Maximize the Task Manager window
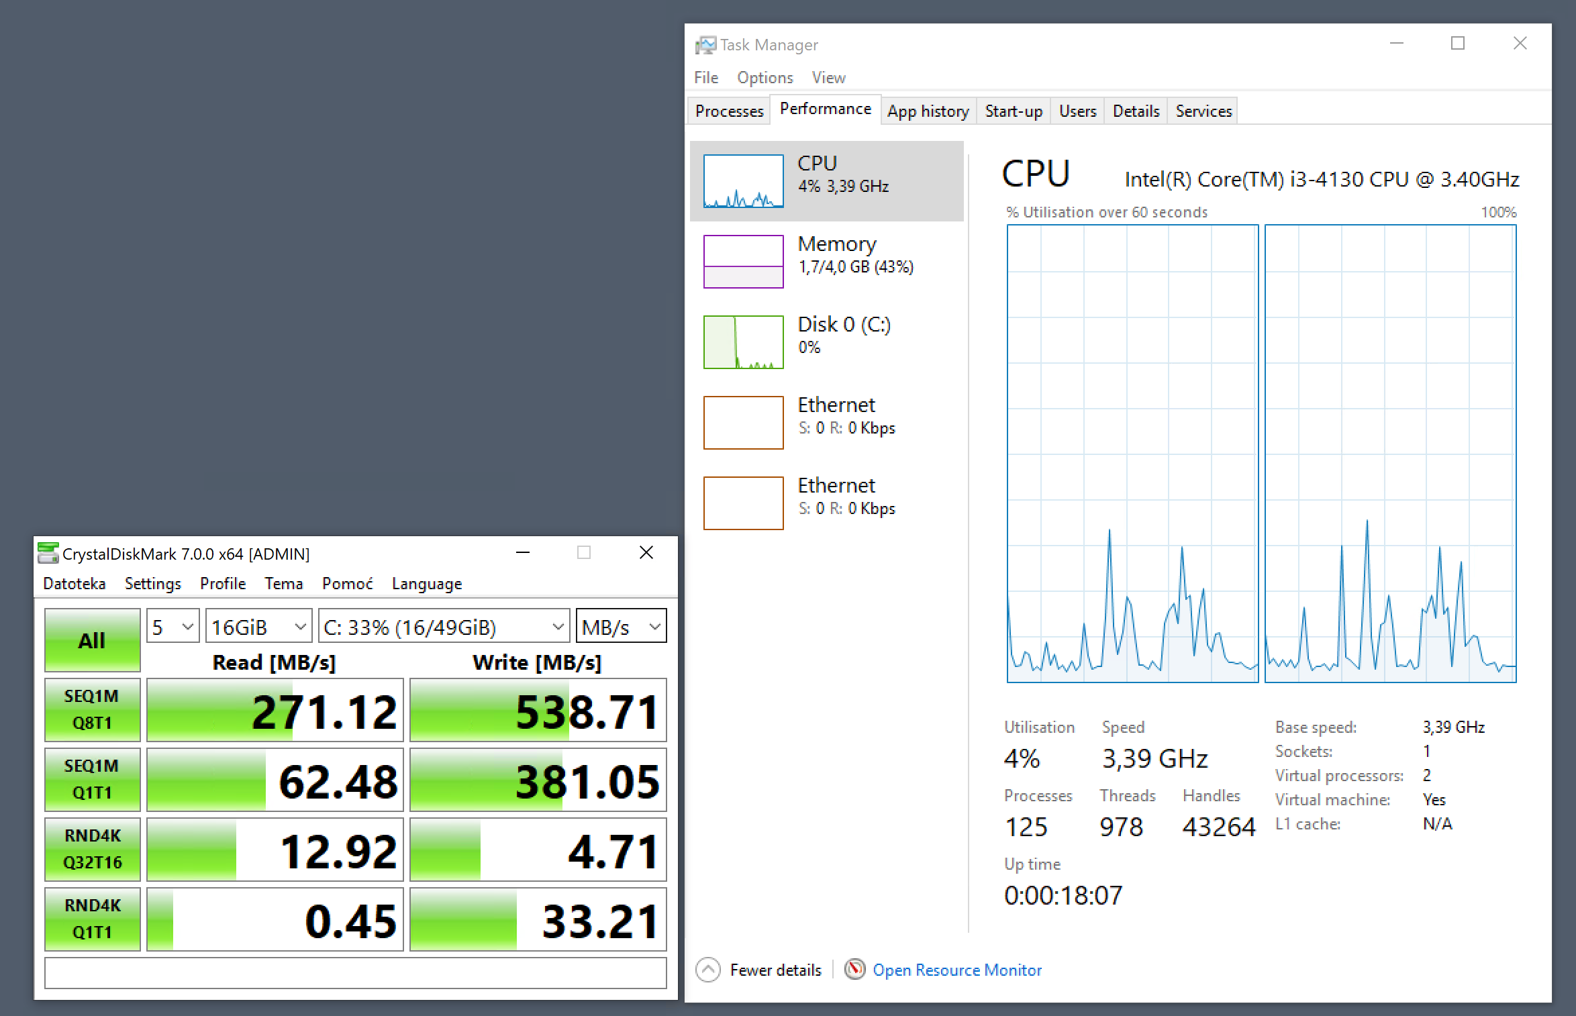 (x=1458, y=44)
